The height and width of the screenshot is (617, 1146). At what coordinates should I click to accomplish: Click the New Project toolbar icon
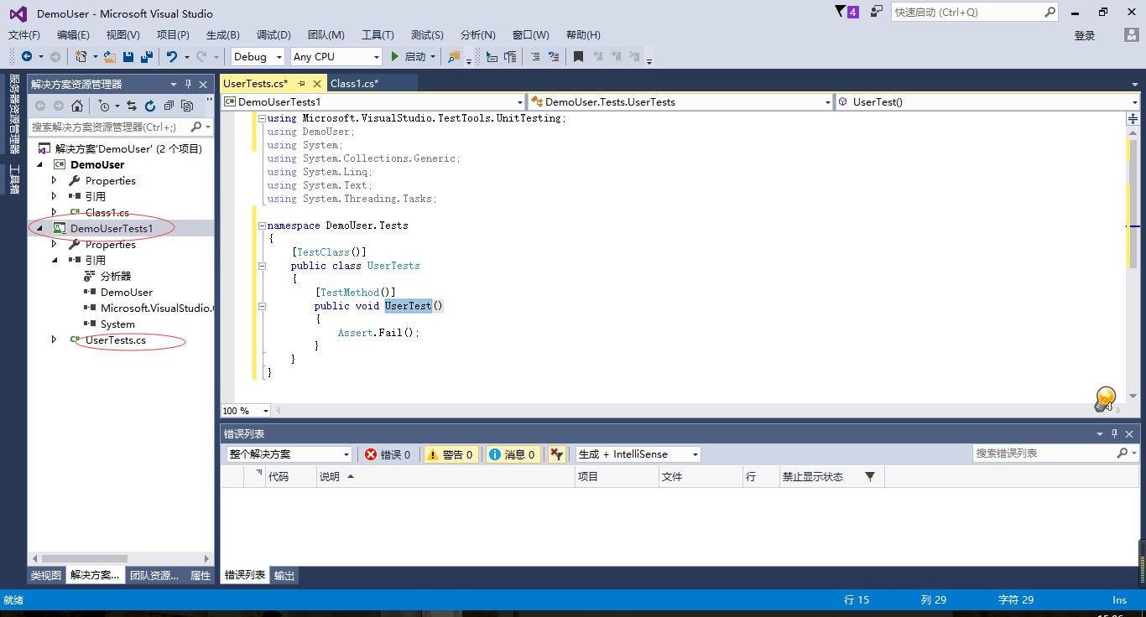point(81,56)
